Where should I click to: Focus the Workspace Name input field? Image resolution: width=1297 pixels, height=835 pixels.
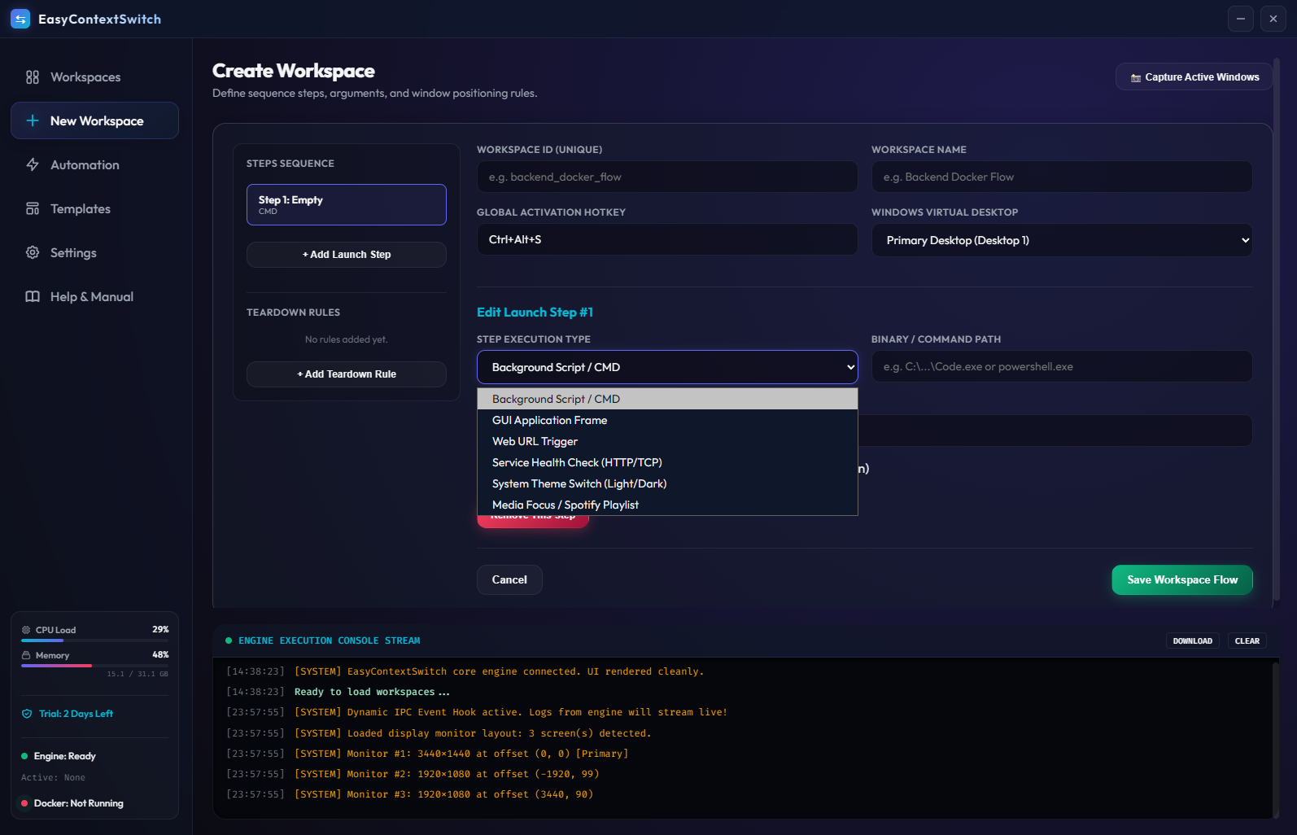[x=1062, y=177]
